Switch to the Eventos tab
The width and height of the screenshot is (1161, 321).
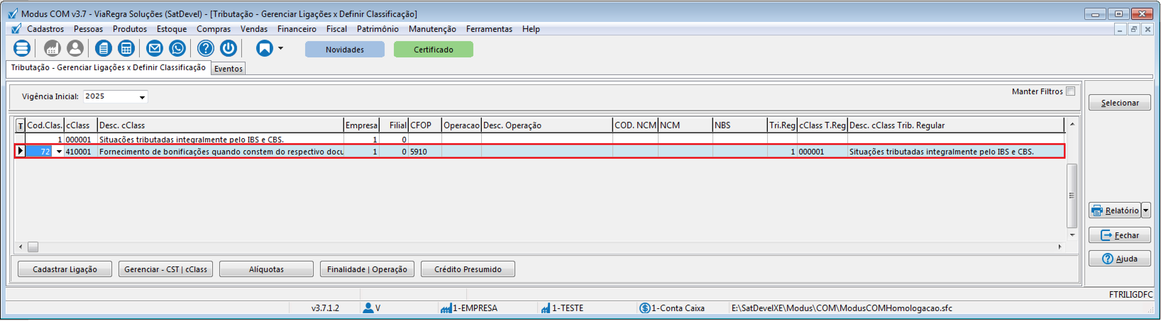pos(228,69)
